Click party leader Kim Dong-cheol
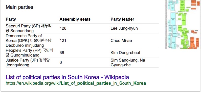The width and height of the screenshot is (201, 92). click(x=125, y=53)
